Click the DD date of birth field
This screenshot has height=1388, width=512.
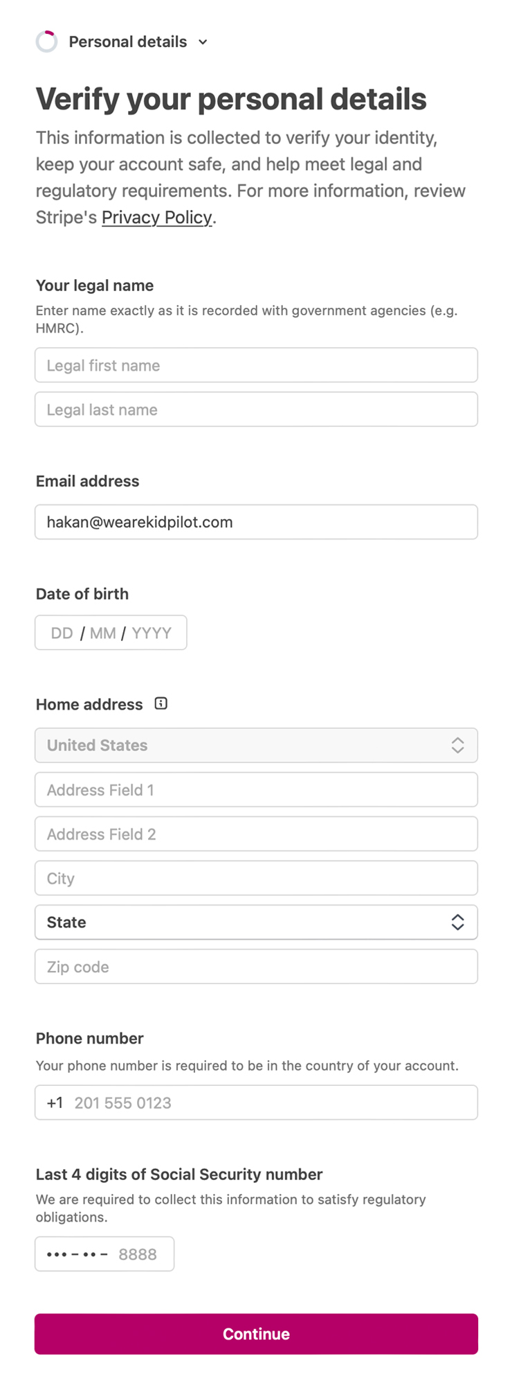click(62, 633)
